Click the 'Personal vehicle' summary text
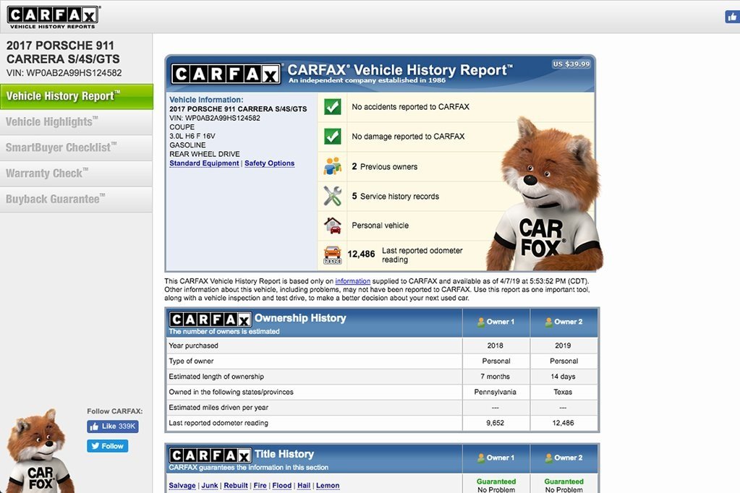The height and width of the screenshot is (493, 740). (x=380, y=226)
